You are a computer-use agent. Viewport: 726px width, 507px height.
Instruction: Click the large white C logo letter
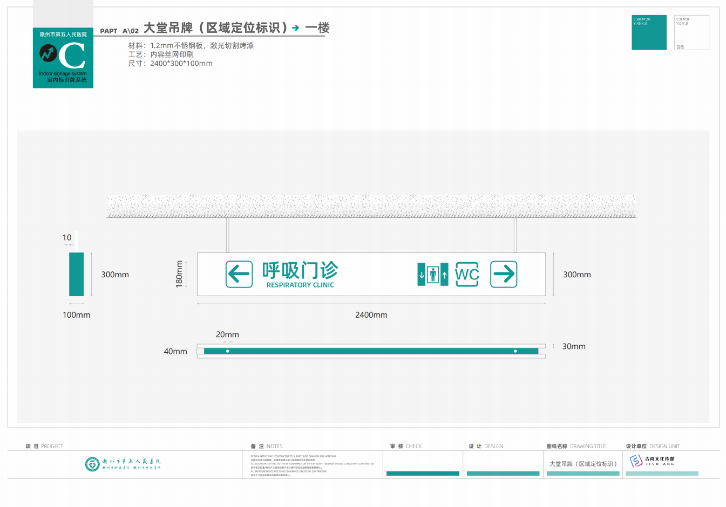72,56
